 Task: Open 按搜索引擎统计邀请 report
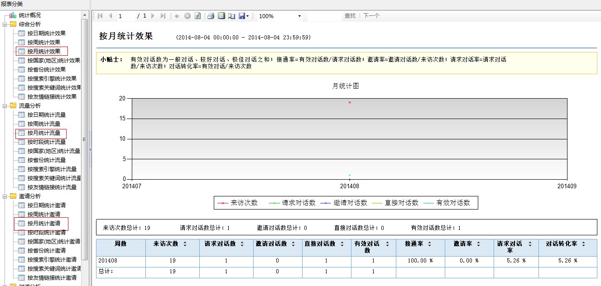click(x=52, y=260)
